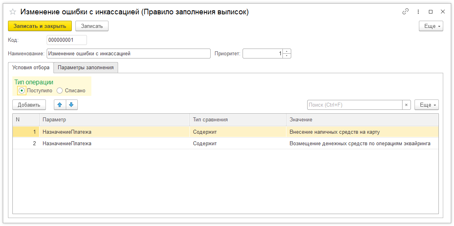Click Записать и закрыть button
The width and height of the screenshot is (454, 226).
click(x=39, y=26)
